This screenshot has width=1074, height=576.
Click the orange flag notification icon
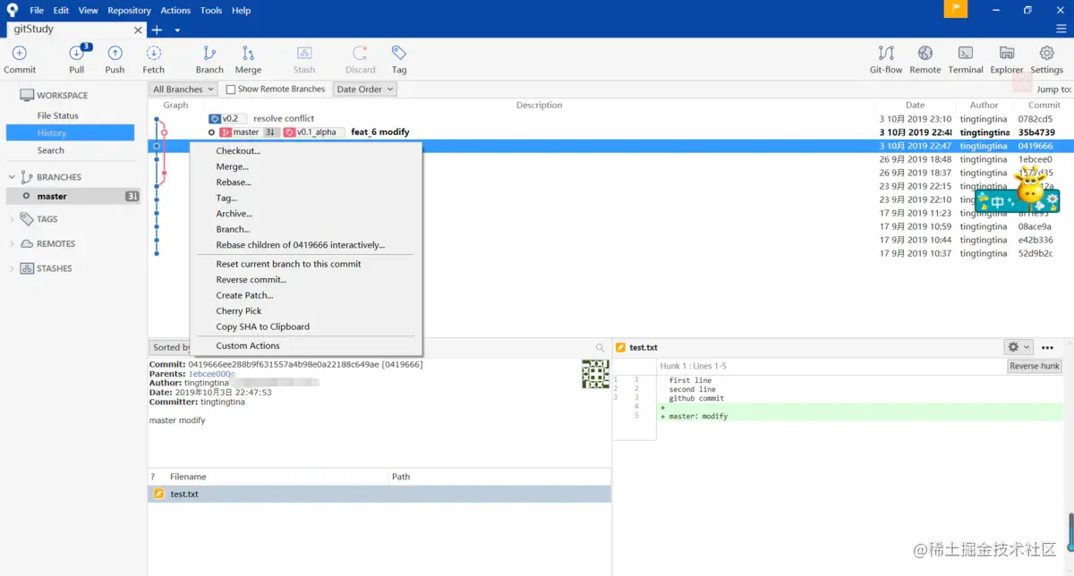coord(956,9)
